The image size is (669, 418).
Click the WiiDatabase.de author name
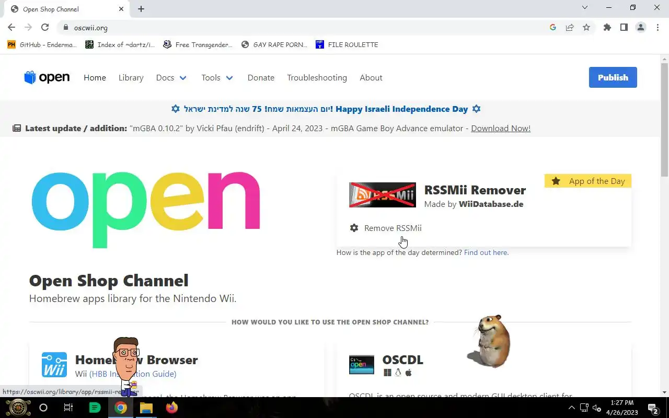tap(491, 204)
